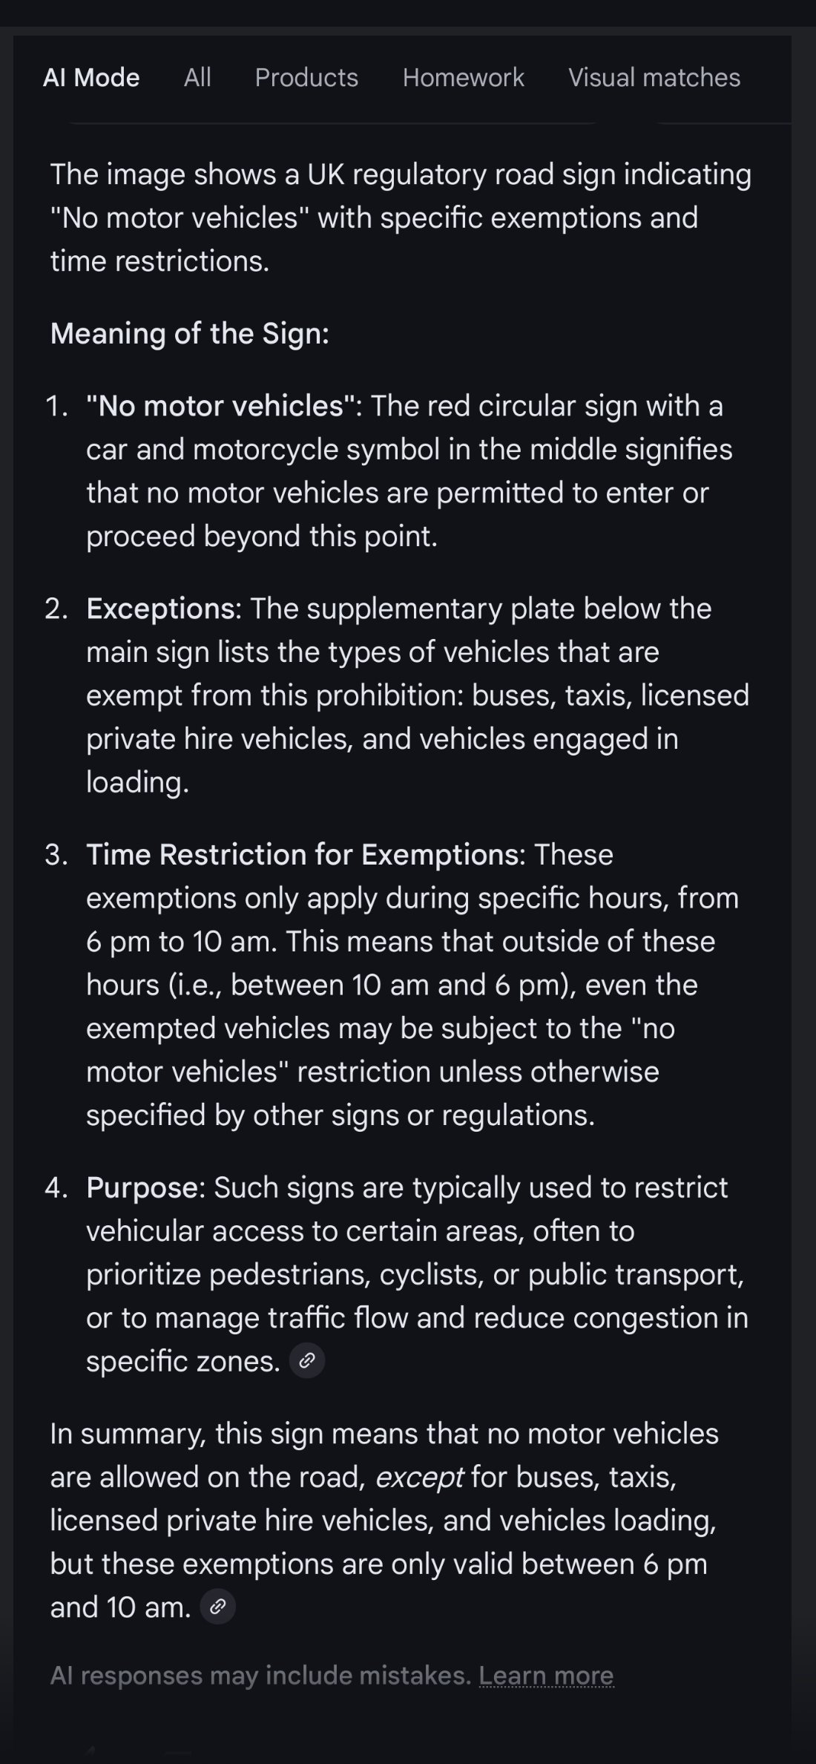Click the bold 'Exceptions' list label

[x=160, y=609]
